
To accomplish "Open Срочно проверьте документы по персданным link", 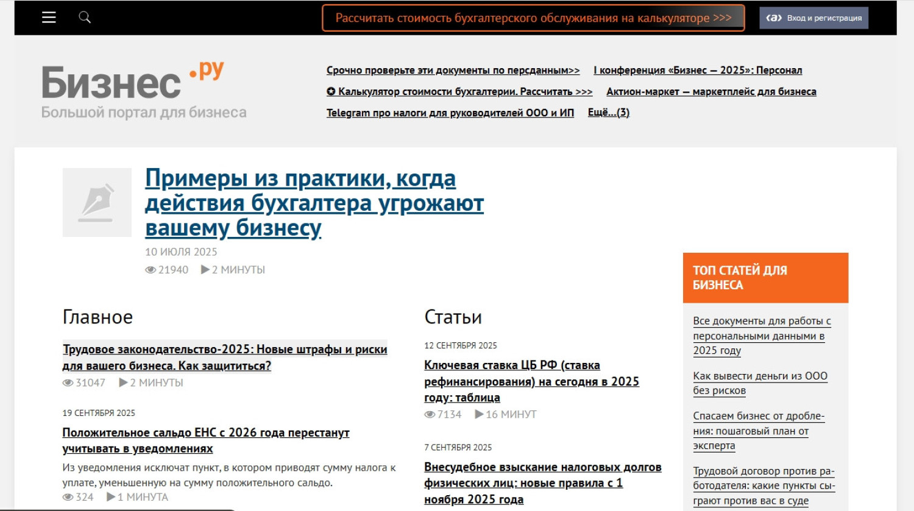I will pyautogui.click(x=453, y=70).
